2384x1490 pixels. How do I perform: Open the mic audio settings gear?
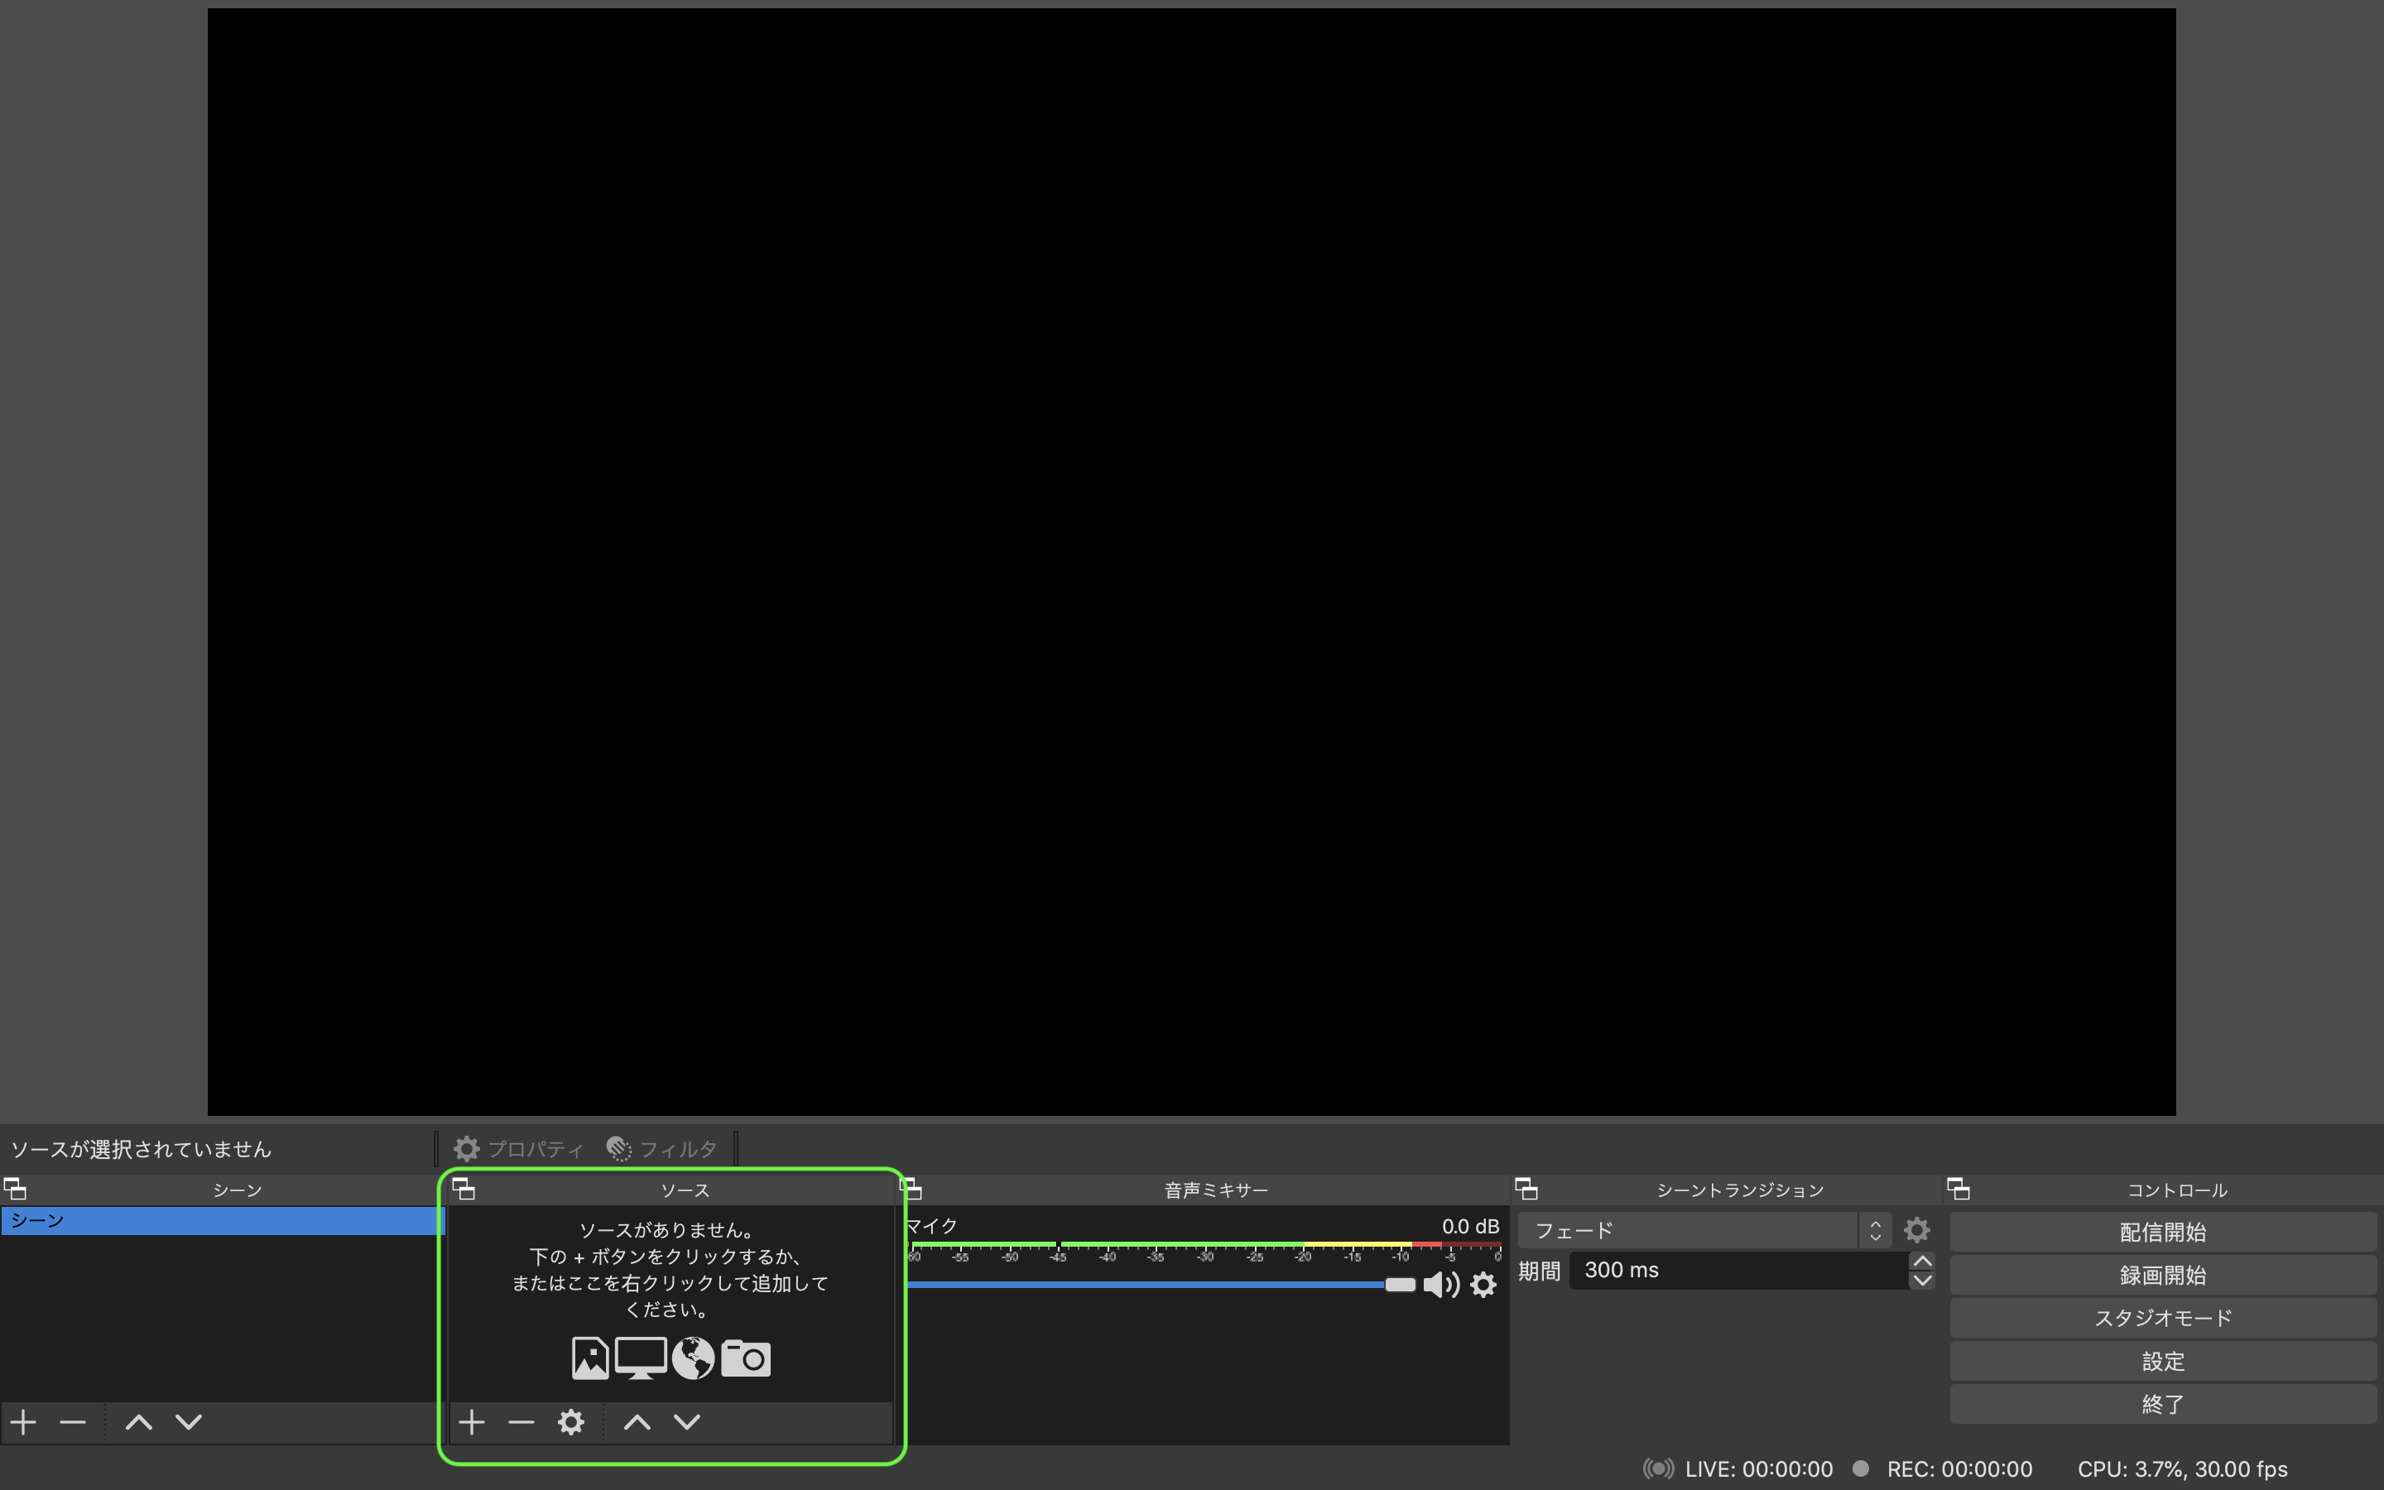(x=1483, y=1284)
